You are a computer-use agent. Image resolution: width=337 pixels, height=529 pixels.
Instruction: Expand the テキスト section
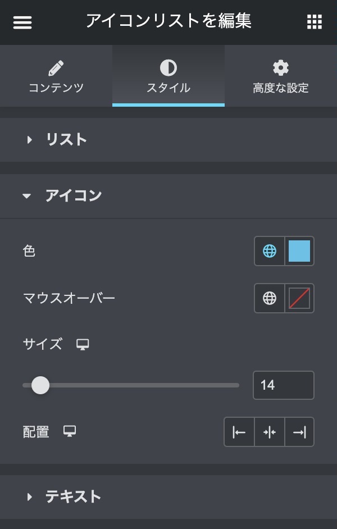[73, 497]
